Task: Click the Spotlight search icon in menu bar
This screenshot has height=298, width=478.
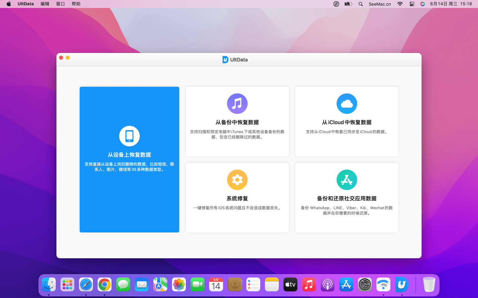Action: pos(361,4)
